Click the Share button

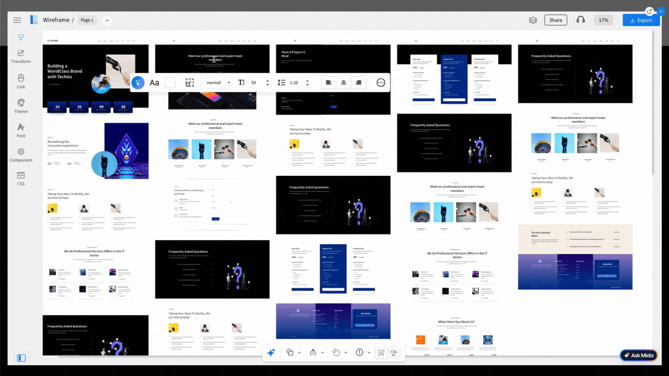pyautogui.click(x=555, y=20)
